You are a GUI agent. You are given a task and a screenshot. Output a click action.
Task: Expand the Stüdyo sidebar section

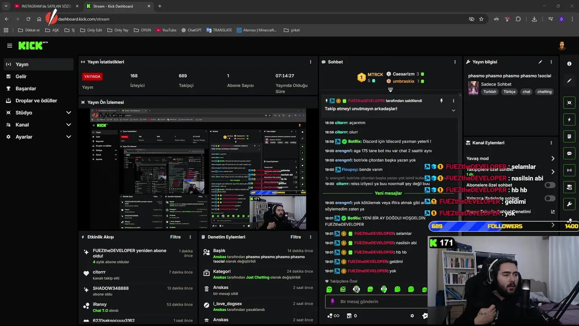pos(69,113)
